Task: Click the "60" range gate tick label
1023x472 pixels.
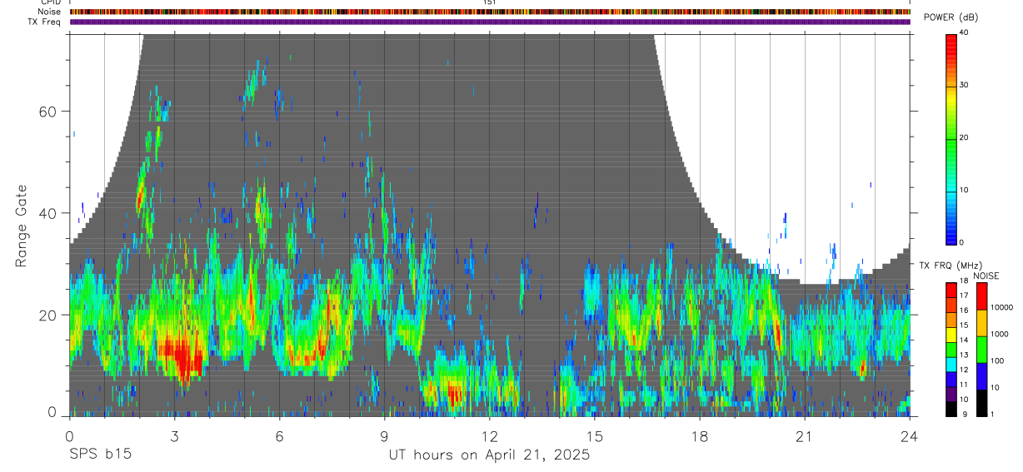Action: pos(47,112)
